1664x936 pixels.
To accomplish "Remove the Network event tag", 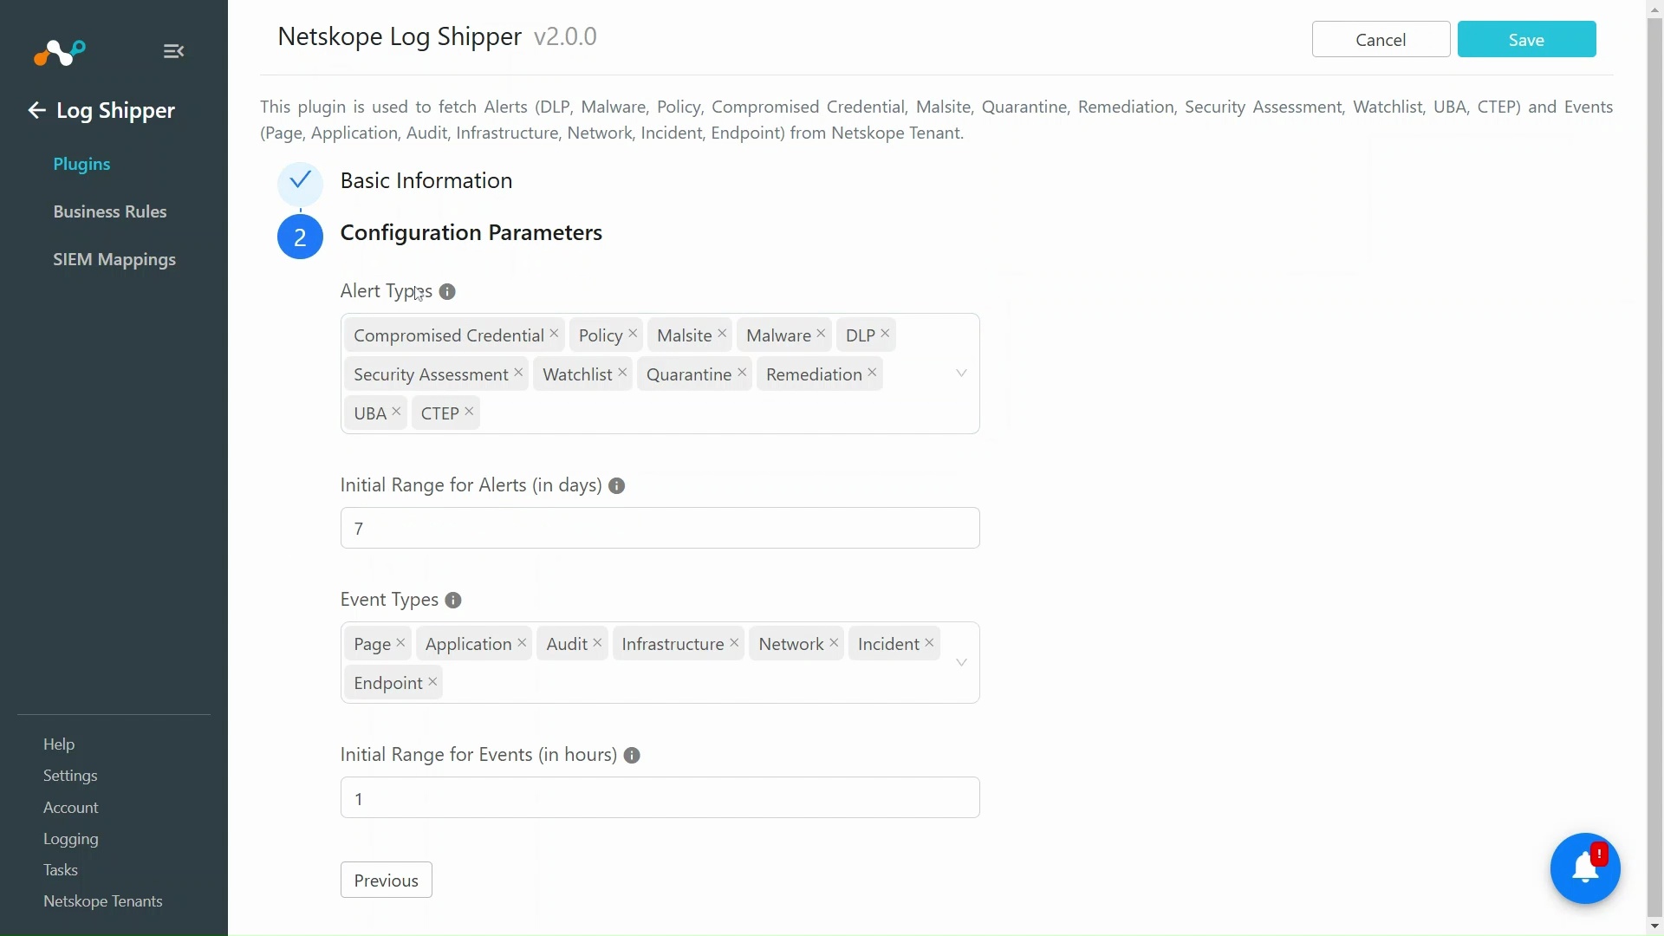I will pyautogui.click(x=835, y=643).
